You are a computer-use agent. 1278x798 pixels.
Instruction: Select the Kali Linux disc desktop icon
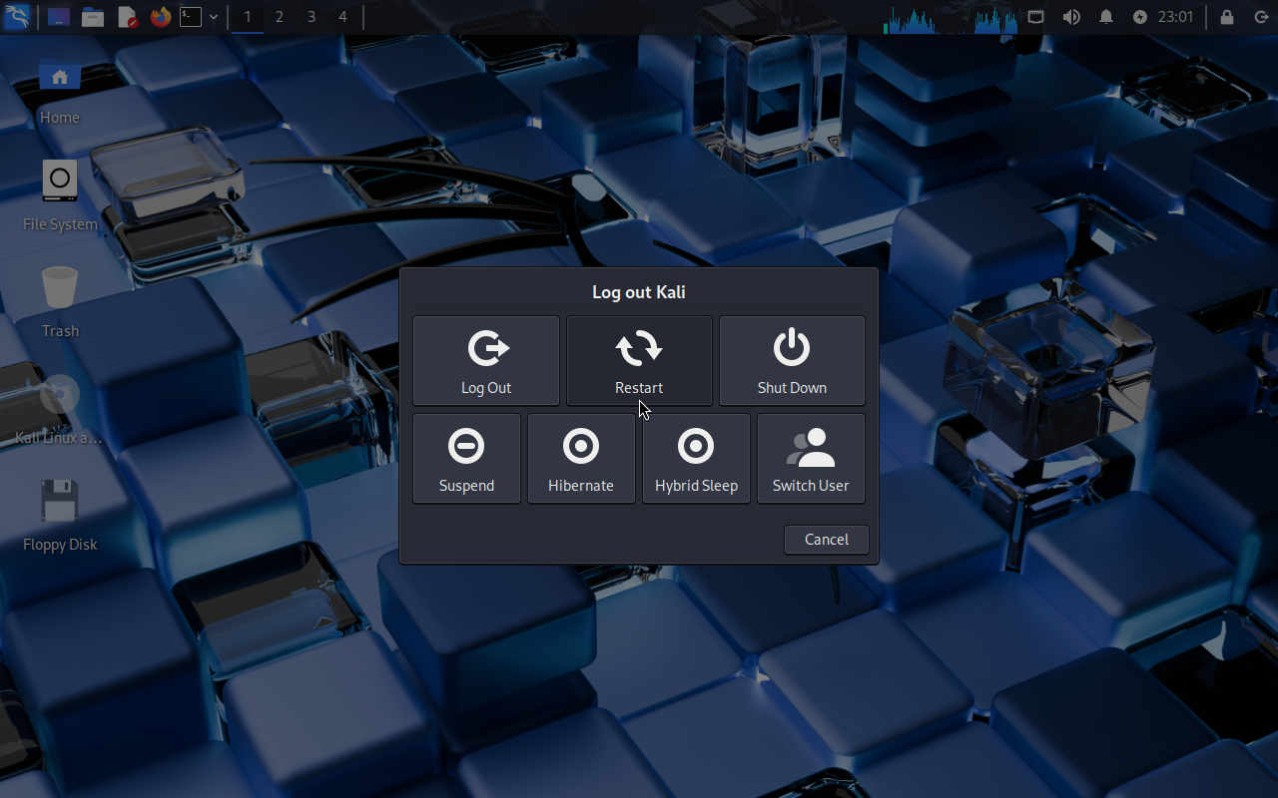[59, 410]
